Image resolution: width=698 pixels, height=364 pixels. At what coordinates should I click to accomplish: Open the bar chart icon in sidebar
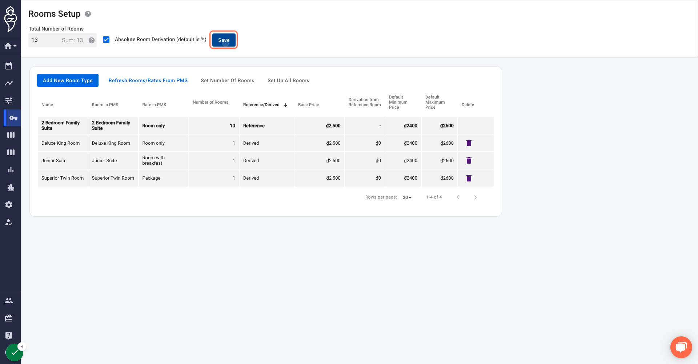point(11,170)
